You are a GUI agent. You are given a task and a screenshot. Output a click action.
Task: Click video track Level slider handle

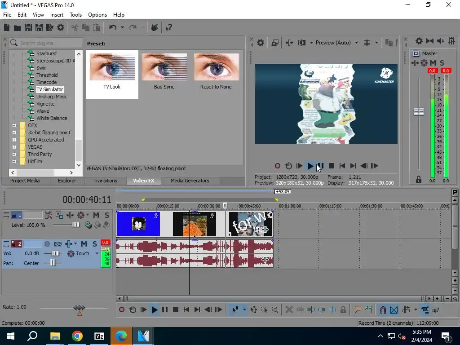pos(76,225)
